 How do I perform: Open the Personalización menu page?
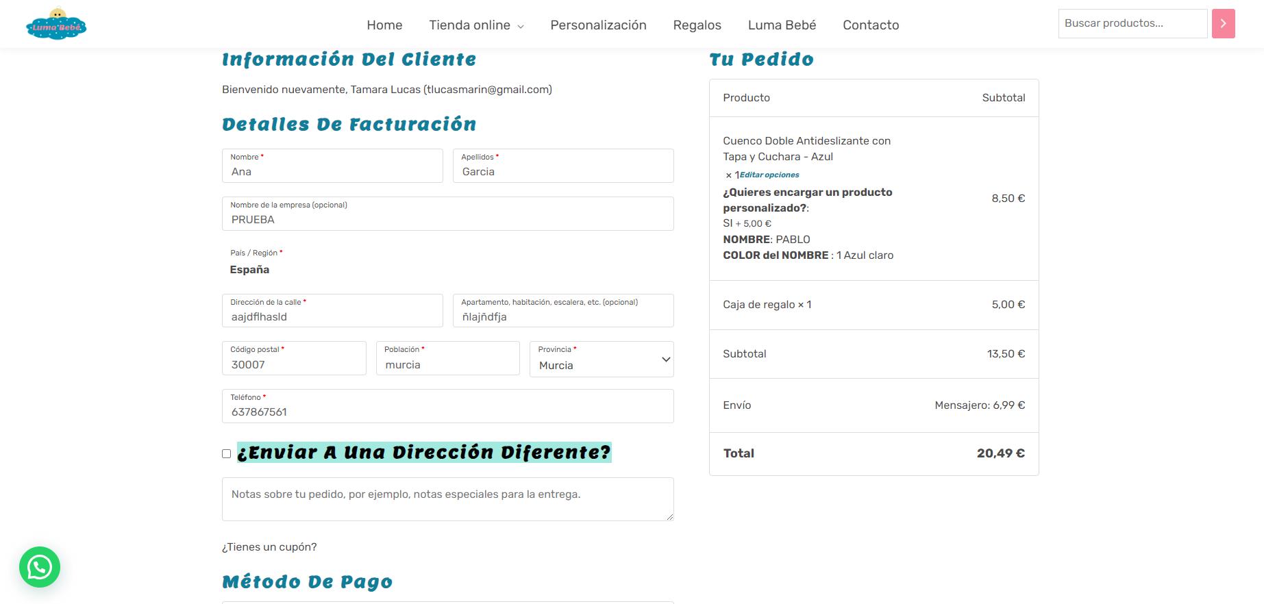tap(598, 25)
